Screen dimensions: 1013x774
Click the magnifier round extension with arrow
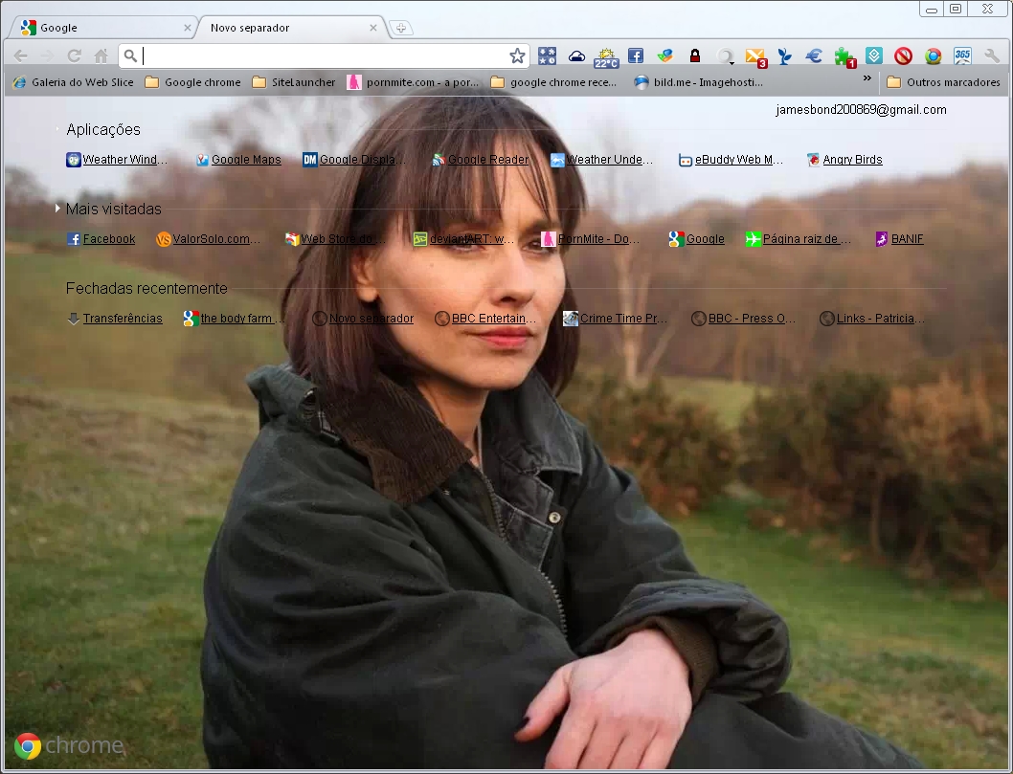(x=726, y=56)
